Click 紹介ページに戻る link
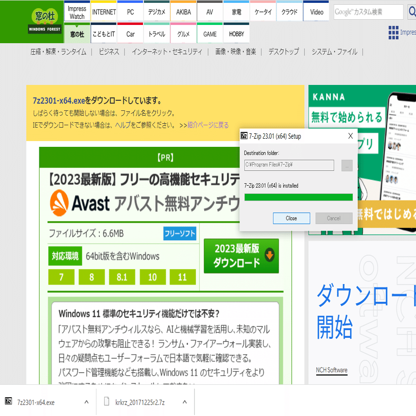The height and width of the screenshot is (416, 416). 208,125
